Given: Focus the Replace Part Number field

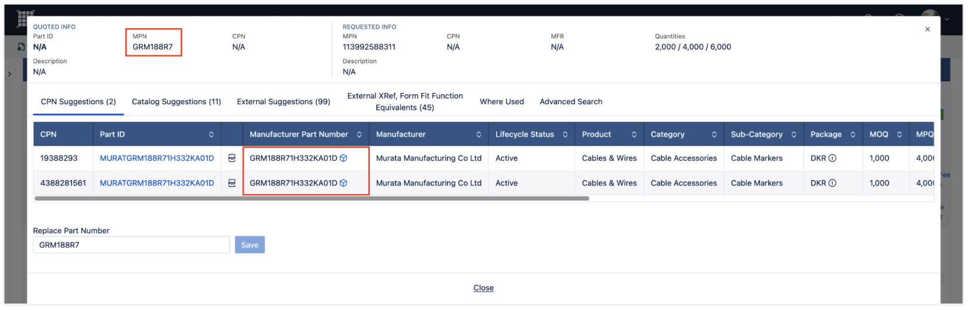Looking at the screenshot, I should point(131,245).
